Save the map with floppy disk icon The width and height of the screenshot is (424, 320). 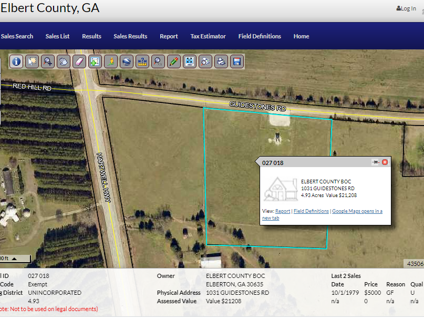[237, 61]
